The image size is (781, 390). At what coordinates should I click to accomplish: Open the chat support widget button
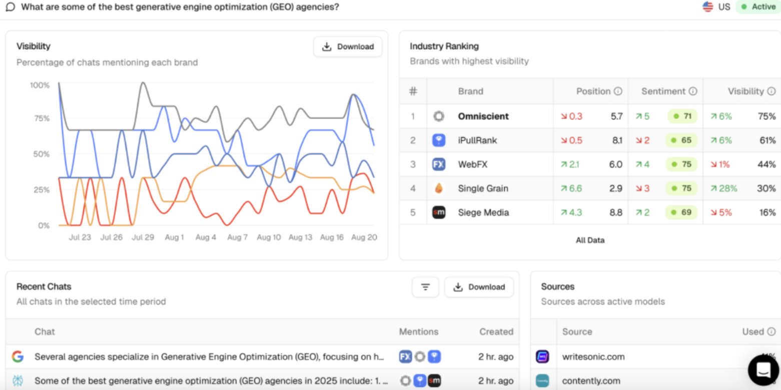coord(763,370)
